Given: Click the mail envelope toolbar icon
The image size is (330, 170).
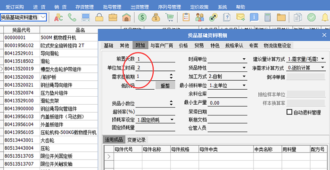Looking at the screenshot, I should (240, 17).
